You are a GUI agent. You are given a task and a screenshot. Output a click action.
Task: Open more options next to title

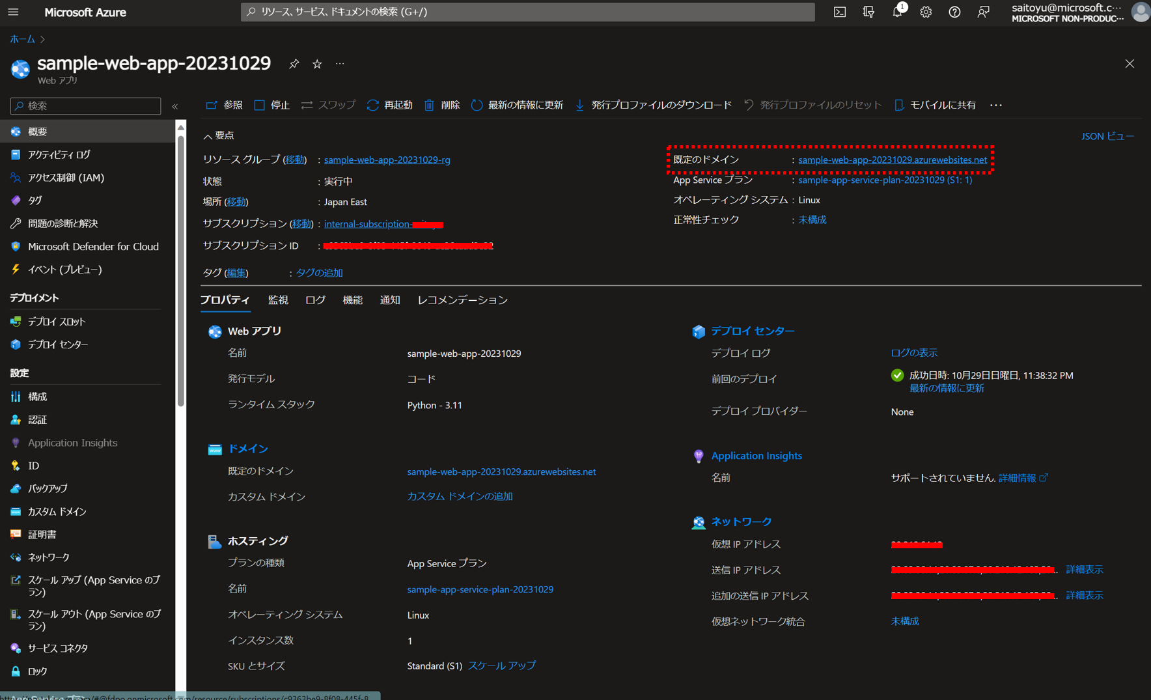pyautogui.click(x=340, y=64)
